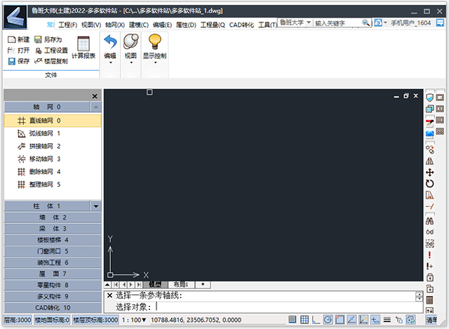
Task: Open the 零星构件 8 category
Action: (x=53, y=286)
